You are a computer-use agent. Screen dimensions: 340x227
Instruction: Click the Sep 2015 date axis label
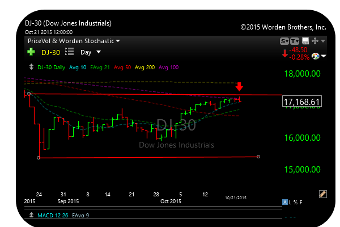(68, 201)
